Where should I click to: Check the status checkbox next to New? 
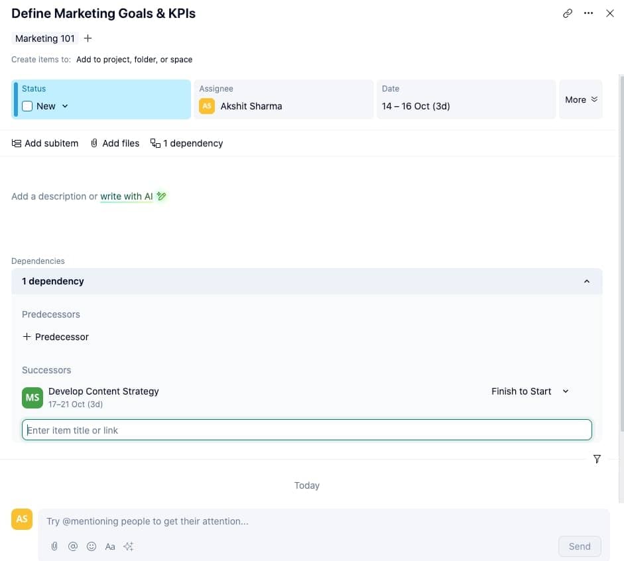(27, 105)
